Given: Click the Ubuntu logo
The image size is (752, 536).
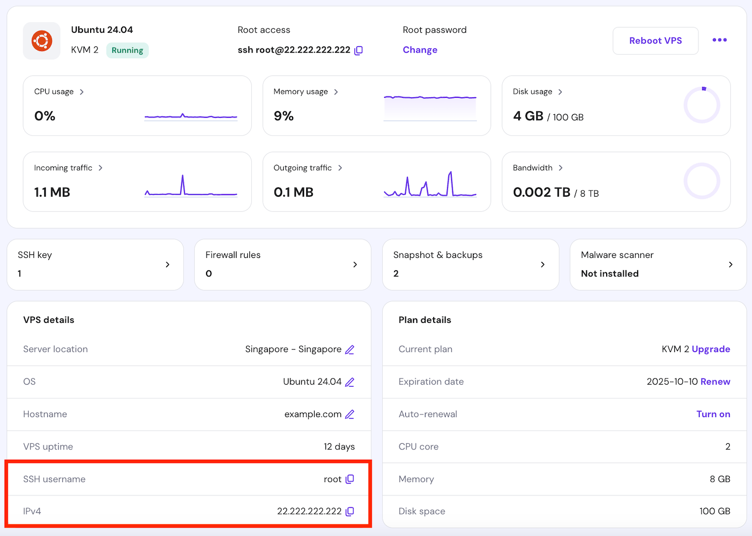Looking at the screenshot, I should (x=41, y=40).
